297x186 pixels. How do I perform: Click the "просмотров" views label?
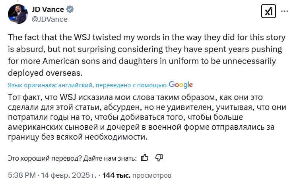(x=151, y=175)
